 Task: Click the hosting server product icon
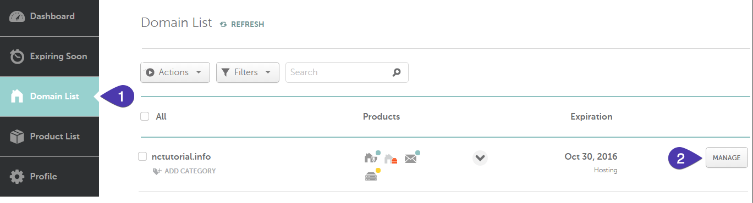coord(371,176)
